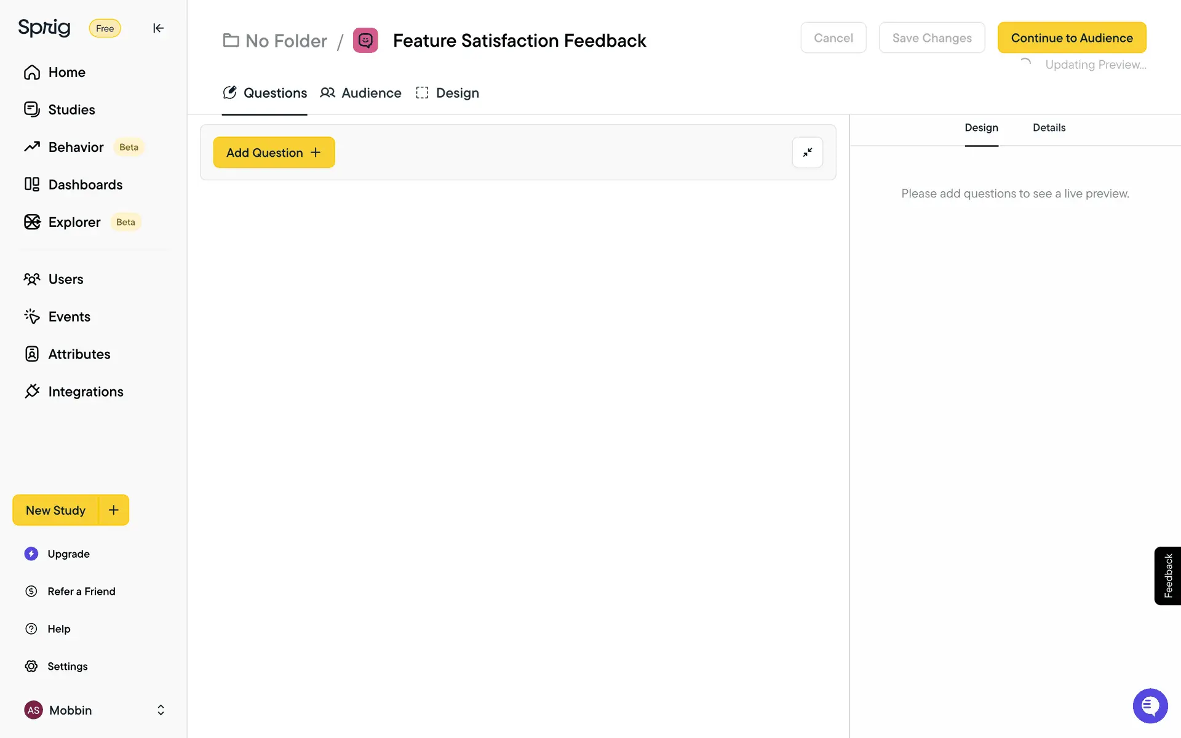Image resolution: width=1181 pixels, height=738 pixels.
Task: Click the Settings gear icon
Action: coord(31,667)
